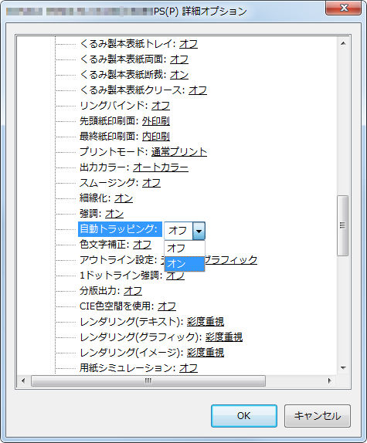Click the 内印刷 value of 最終紙印刷面
This screenshot has height=443, width=367.
click(x=156, y=137)
